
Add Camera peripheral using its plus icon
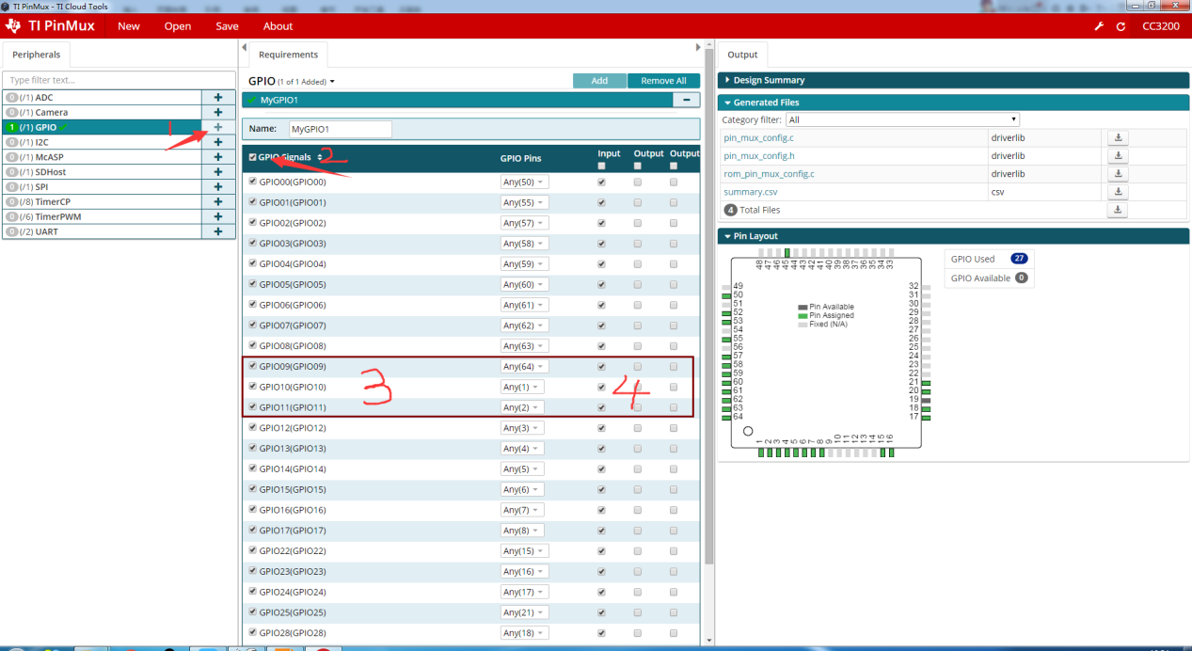pyautogui.click(x=218, y=112)
